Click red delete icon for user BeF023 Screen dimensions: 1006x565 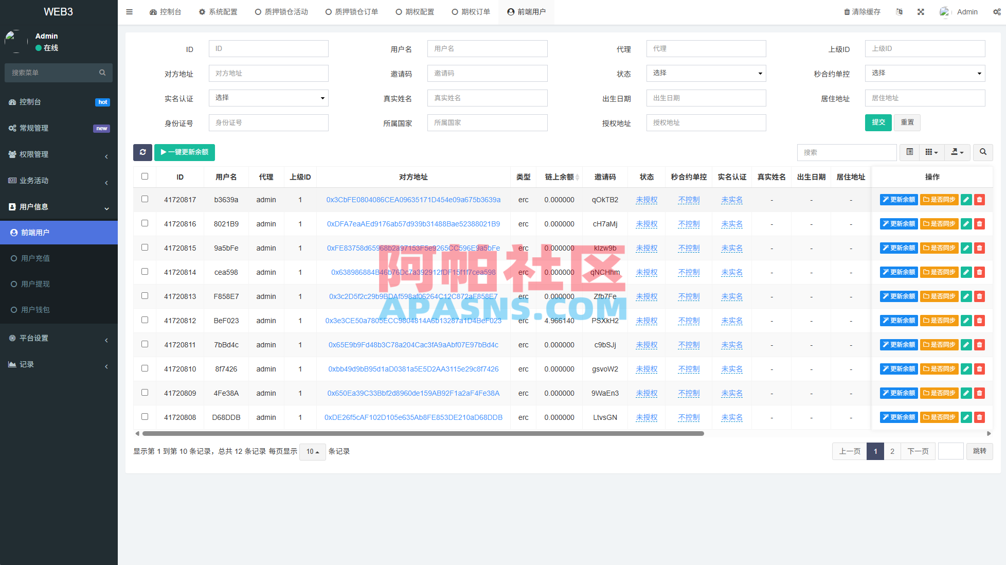pyautogui.click(x=980, y=321)
